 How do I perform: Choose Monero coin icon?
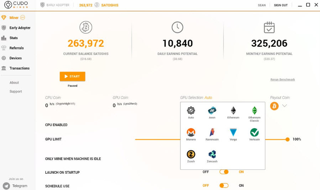coord(191,132)
